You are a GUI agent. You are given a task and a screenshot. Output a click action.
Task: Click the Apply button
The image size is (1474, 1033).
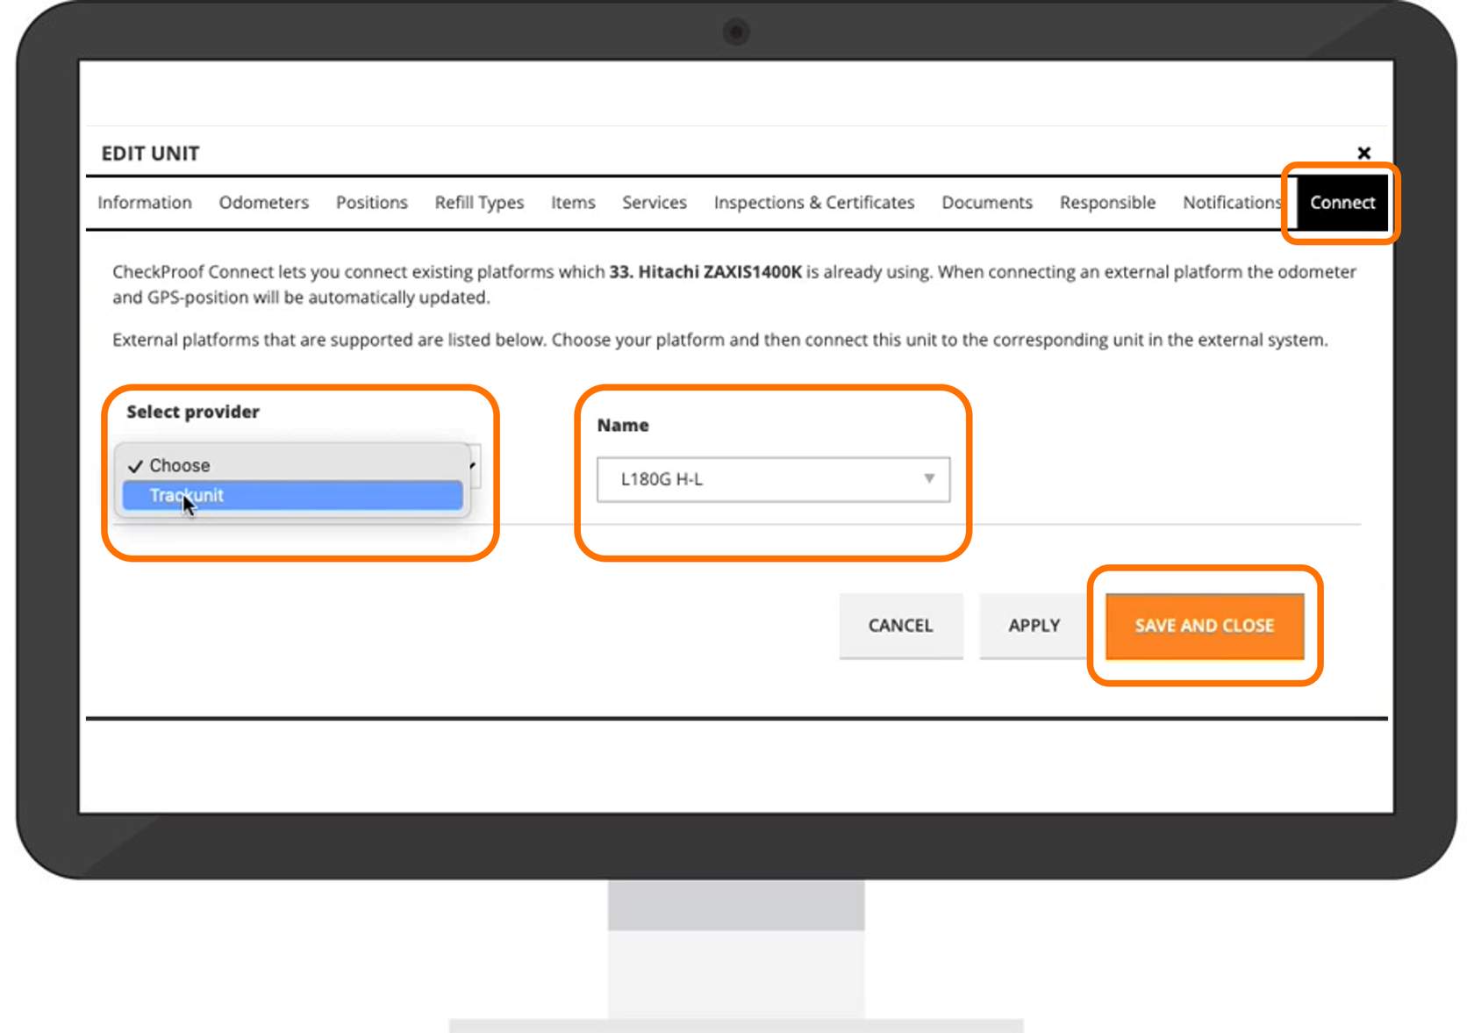(x=1034, y=626)
